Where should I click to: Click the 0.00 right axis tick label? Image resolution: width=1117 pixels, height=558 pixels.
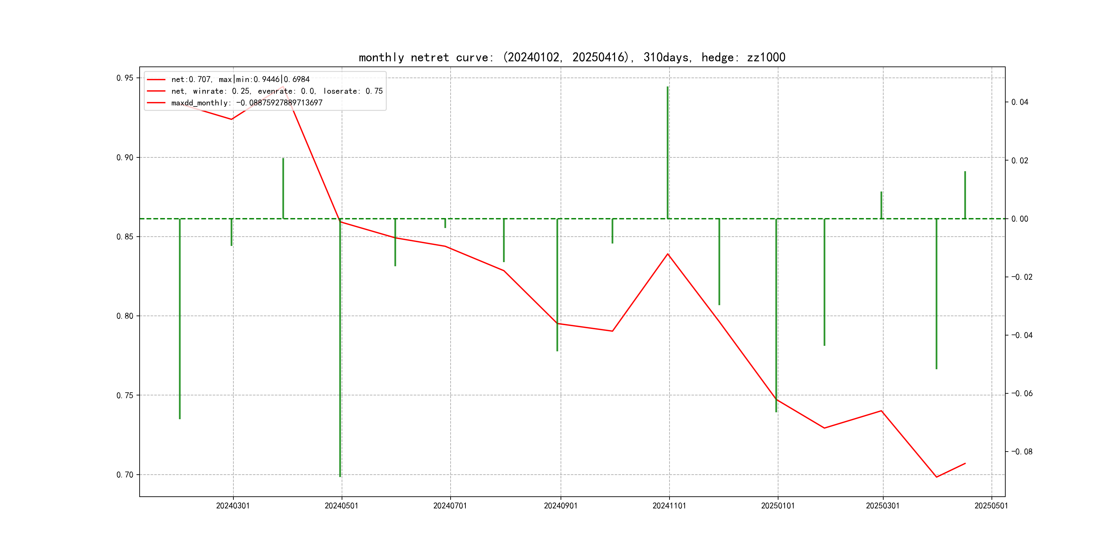point(1019,219)
